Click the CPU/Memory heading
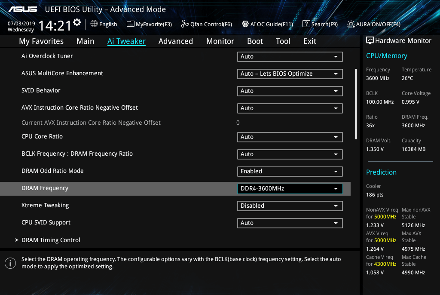 [x=386, y=55]
